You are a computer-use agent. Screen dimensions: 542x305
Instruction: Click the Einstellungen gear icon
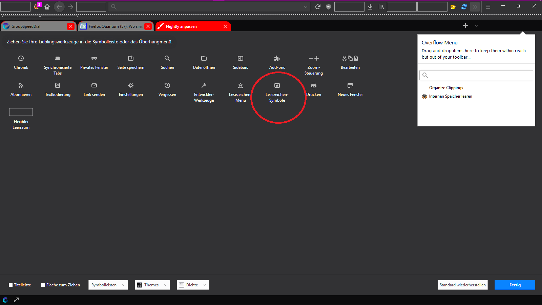pyautogui.click(x=131, y=85)
